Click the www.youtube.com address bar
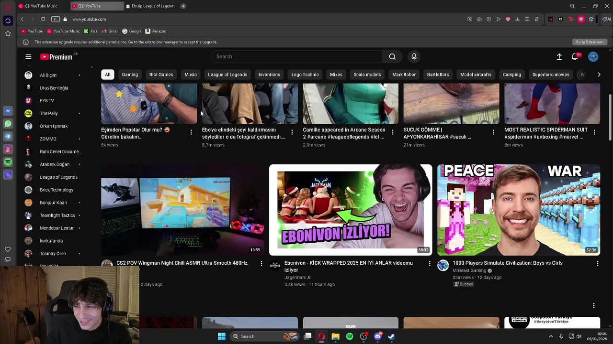The width and height of the screenshot is (613, 344). pos(89,19)
